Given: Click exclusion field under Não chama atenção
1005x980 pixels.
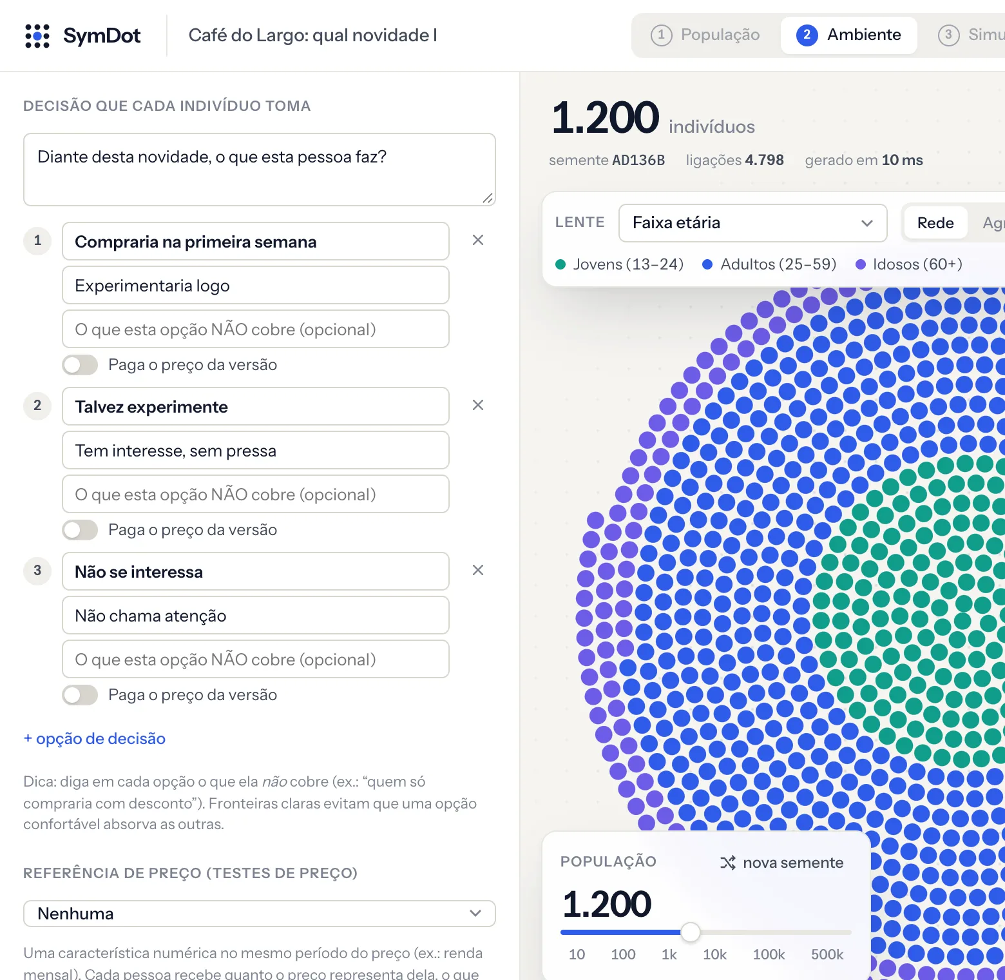Looking at the screenshot, I should [256, 659].
